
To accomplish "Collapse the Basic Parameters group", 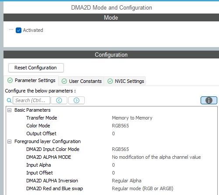I will pyautogui.click(x=10, y=110).
